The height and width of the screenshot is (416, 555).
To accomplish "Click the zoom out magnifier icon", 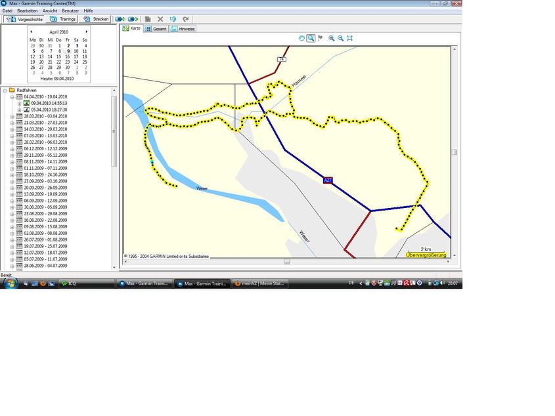I will [340, 38].
